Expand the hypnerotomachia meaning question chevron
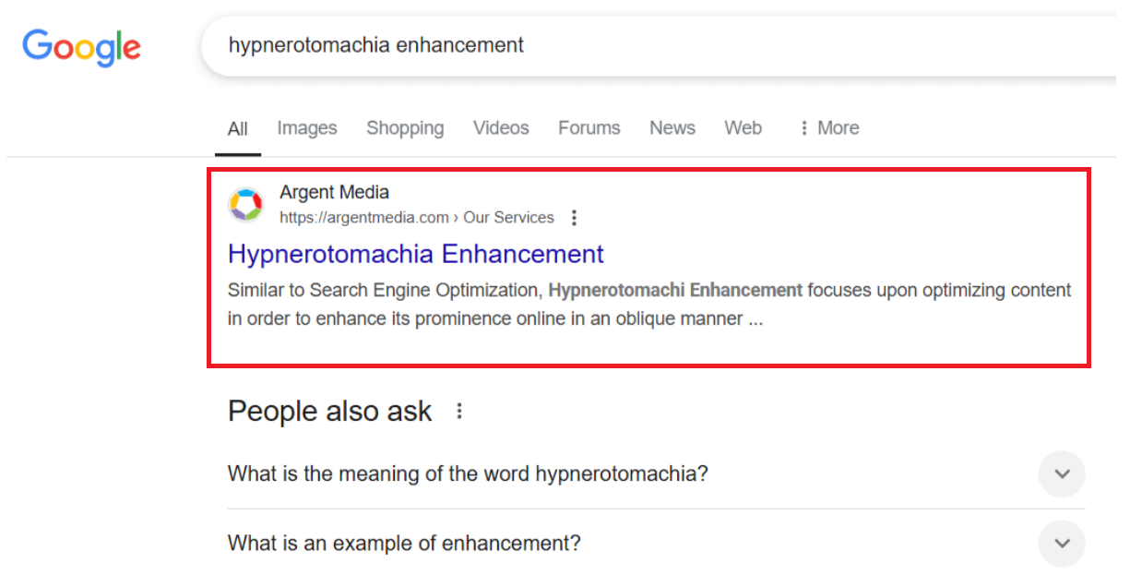 [1062, 474]
